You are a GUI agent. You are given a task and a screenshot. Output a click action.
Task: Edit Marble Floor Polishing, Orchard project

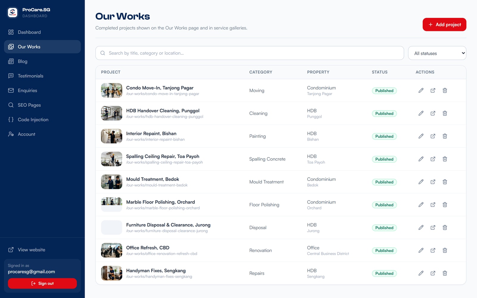[x=421, y=205]
